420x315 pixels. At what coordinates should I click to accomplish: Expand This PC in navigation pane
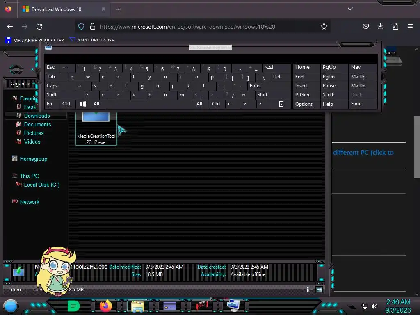pos(29,176)
